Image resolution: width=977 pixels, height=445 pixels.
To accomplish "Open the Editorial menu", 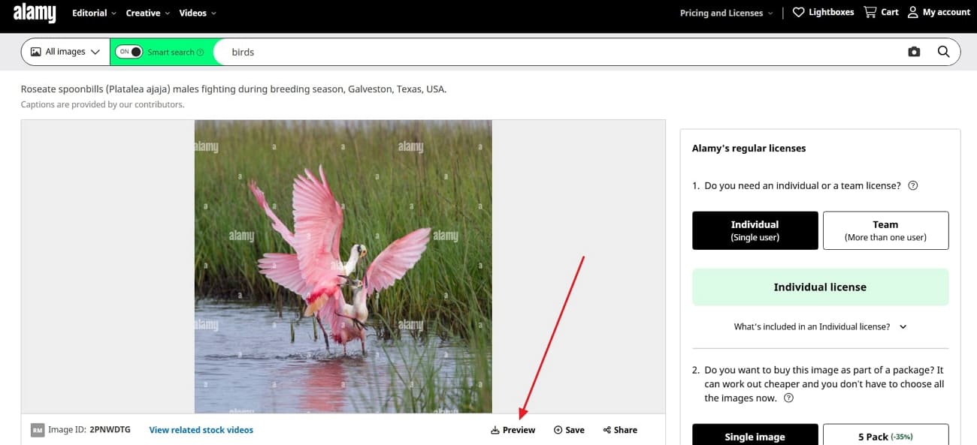I will click(x=94, y=13).
